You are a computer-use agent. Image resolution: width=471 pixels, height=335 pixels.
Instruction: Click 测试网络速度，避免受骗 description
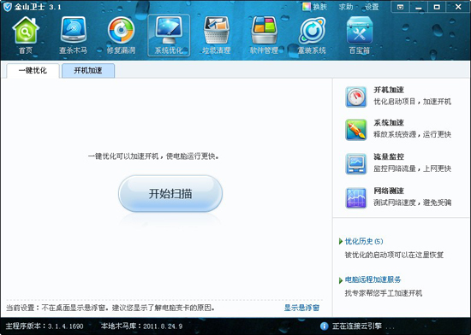click(413, 203)
